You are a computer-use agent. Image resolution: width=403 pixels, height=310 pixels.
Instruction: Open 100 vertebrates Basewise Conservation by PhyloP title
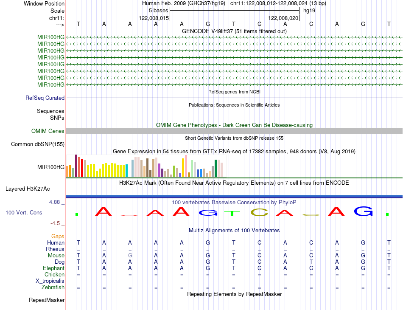tap(234, 203)
